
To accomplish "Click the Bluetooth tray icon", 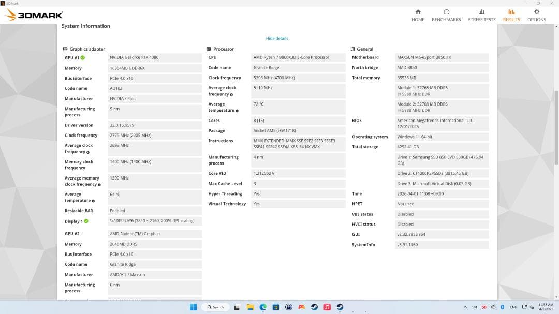I will pyautogui.click(x=502, y=307).
